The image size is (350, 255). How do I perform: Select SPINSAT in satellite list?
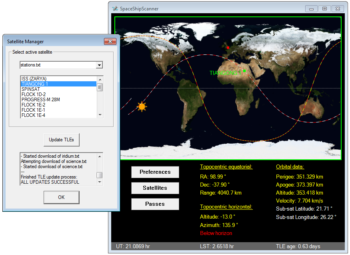58,89
